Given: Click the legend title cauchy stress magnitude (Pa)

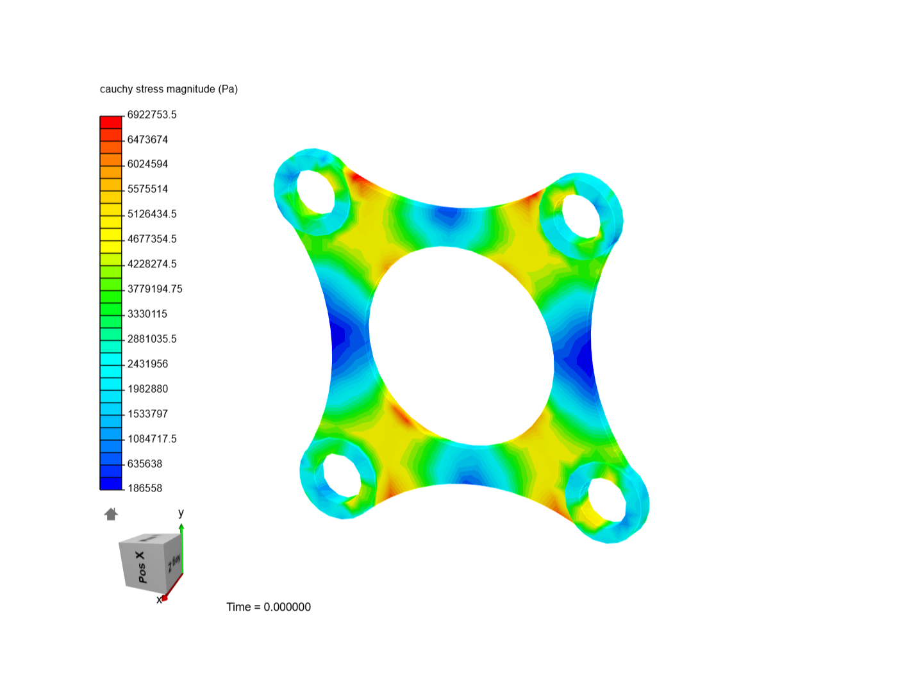Looking at the screenshot, I should [x=169, y=89].
